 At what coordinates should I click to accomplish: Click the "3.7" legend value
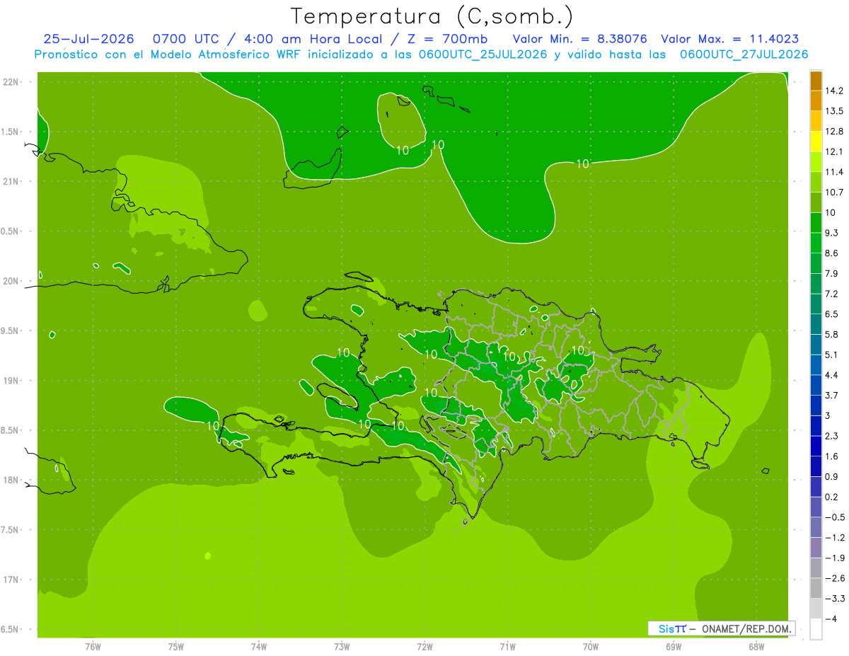click(x=831, y=395)
